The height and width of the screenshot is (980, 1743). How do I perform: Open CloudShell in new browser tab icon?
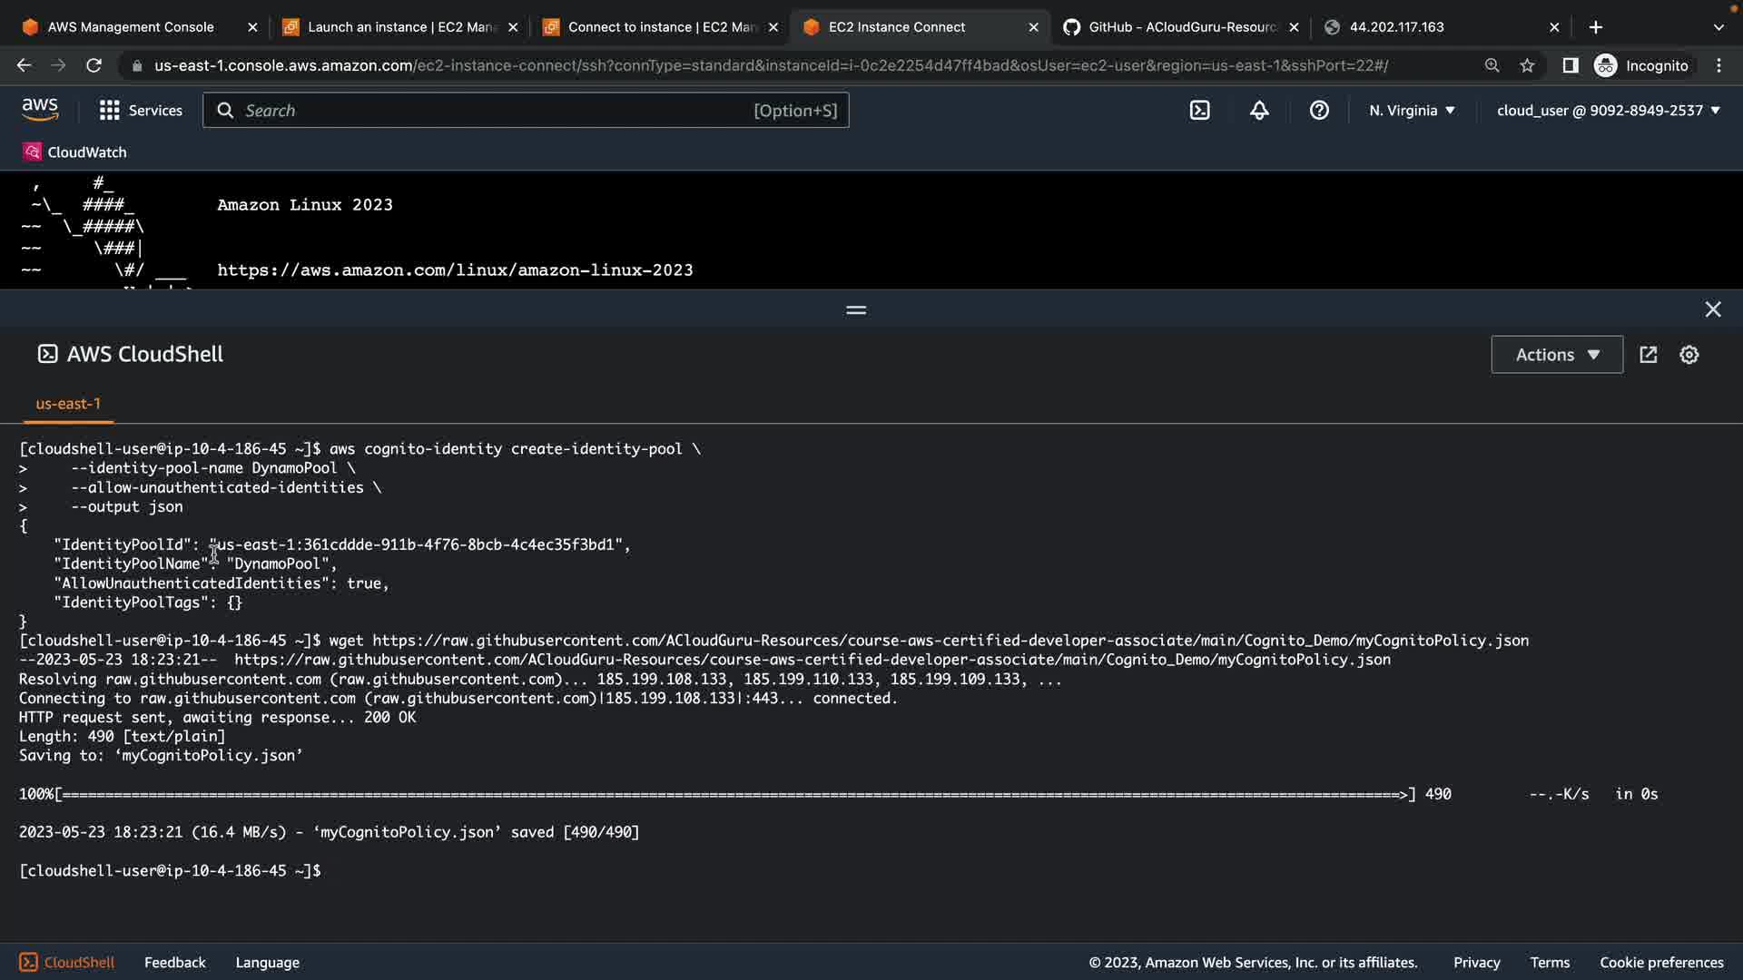click(1649, 355)
